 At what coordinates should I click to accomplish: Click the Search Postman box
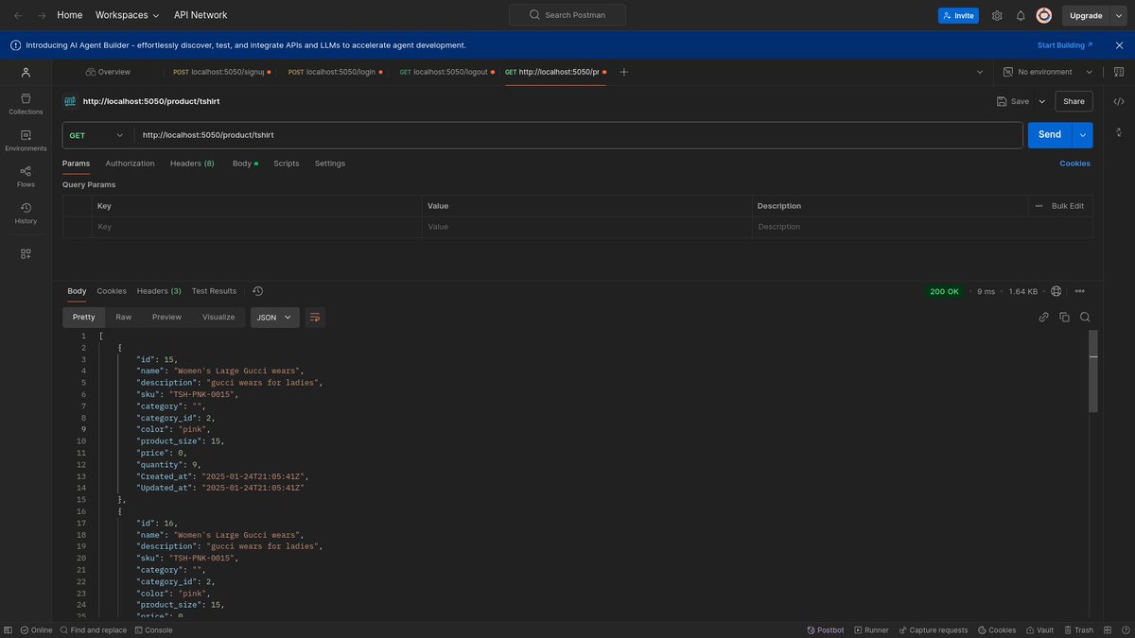(567, 15)
